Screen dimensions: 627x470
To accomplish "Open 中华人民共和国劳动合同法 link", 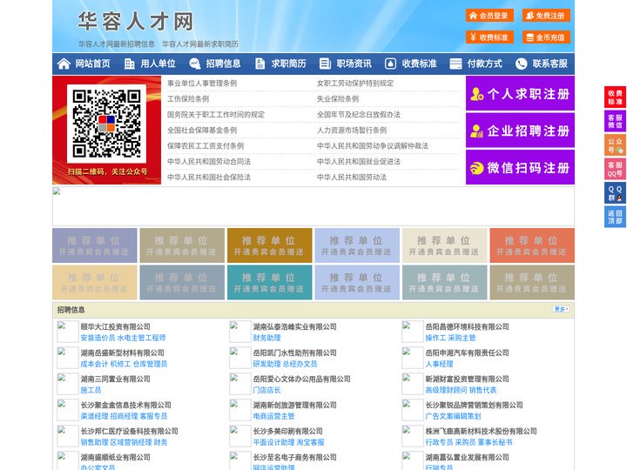I will (209, 162).
